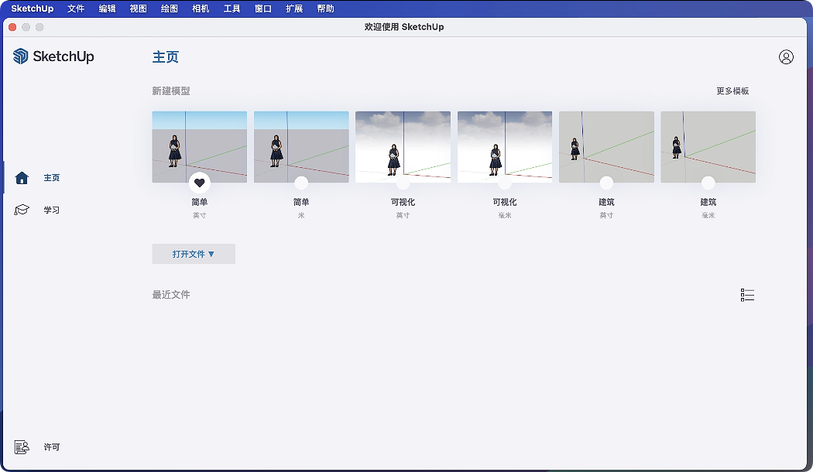Open the 许可 license page
Screen dimensions: 813x472
pyautogui.click(x=51, y=447)
